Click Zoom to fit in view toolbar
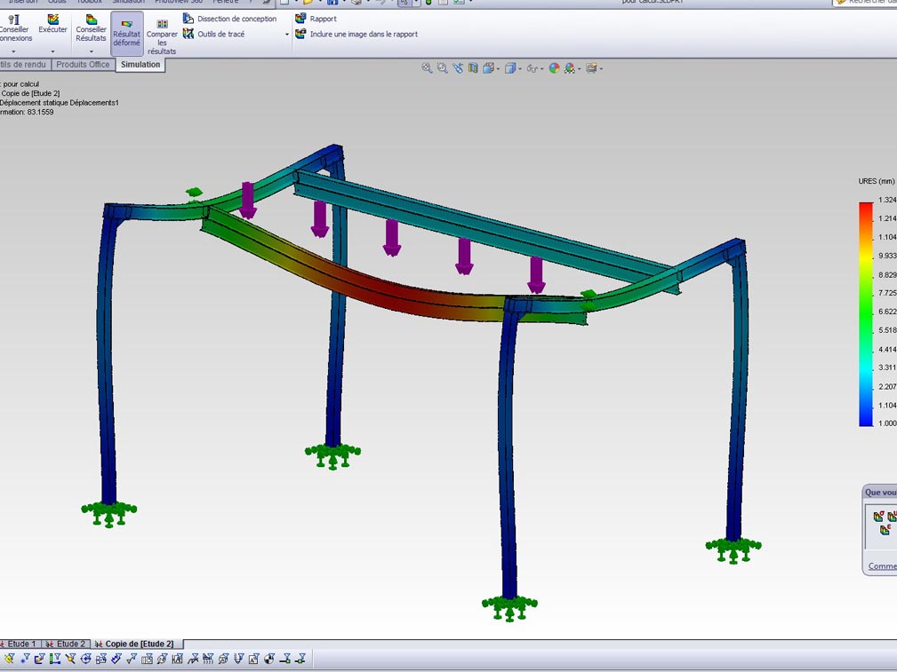 point(427,68)
